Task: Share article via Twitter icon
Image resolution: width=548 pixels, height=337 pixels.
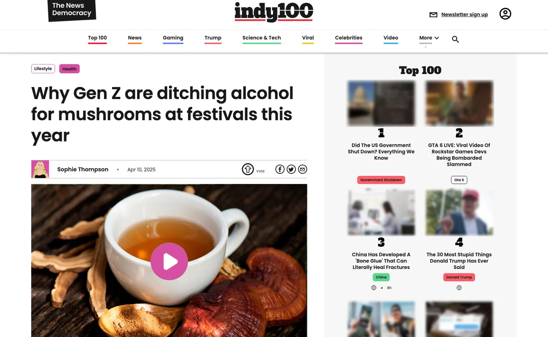Action: click(x=291, y=169)
